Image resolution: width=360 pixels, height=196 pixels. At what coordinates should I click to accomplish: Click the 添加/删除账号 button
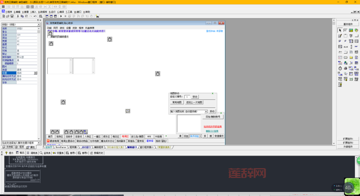tap(213, 117)
